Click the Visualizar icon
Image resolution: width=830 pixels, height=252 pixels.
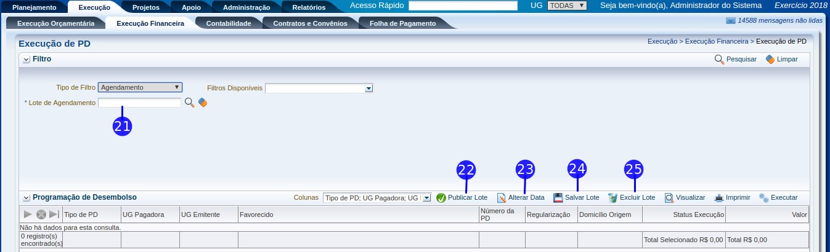coord(669,198)
